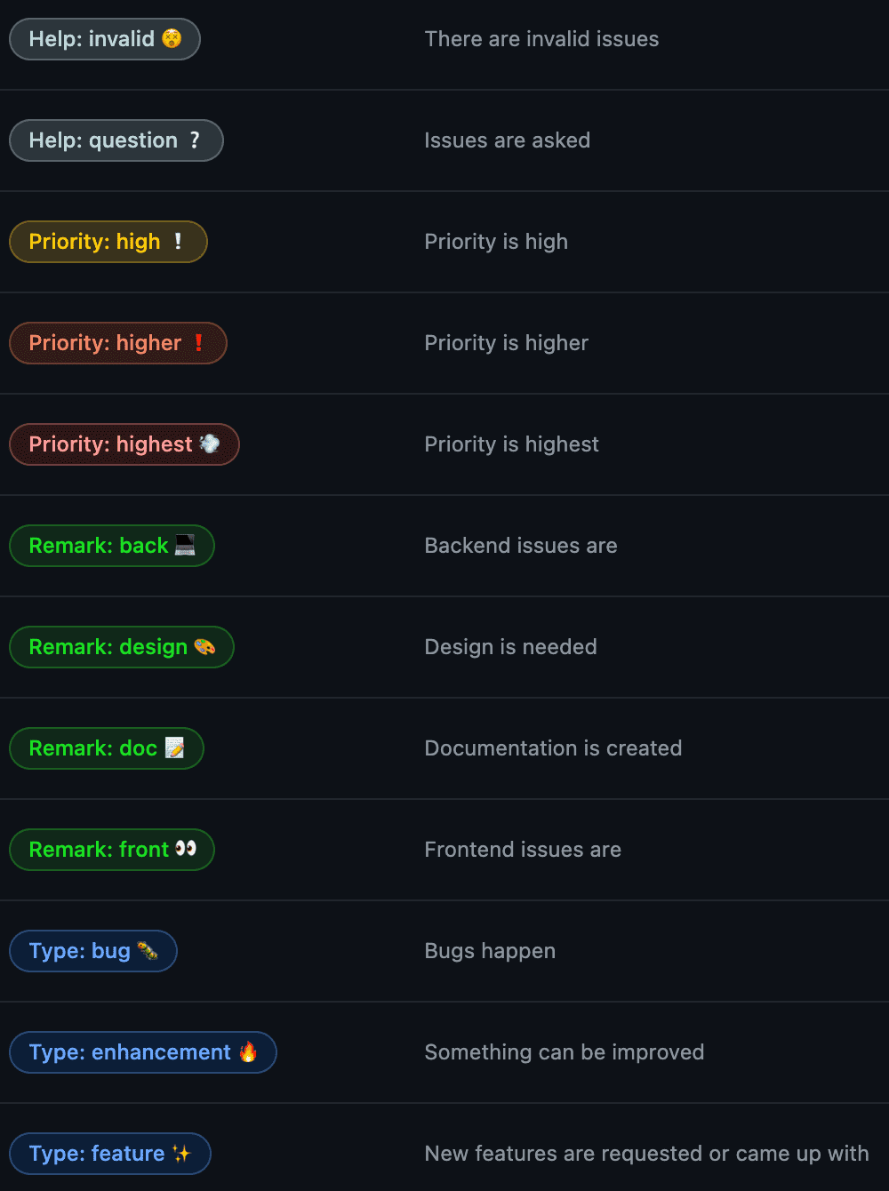
Task: Click the eyes emoji on the Remark: front label
Action: click(x=186, y=850)
